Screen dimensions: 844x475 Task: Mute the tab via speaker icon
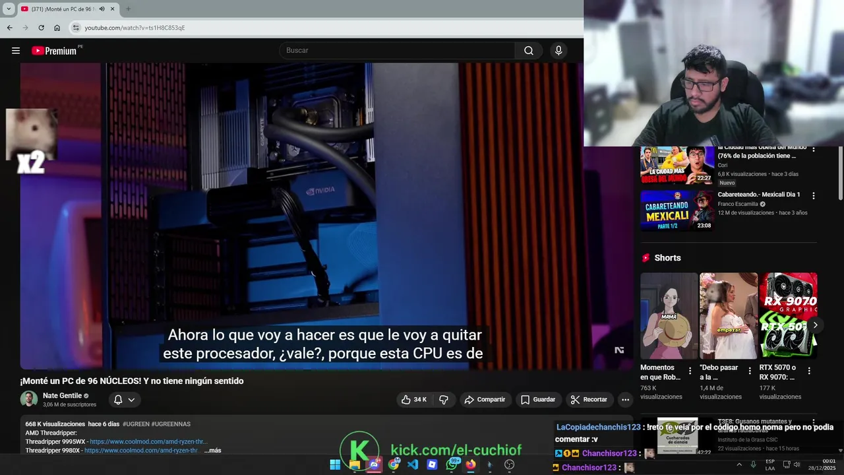pyautogui.click(x=102, y=9)
